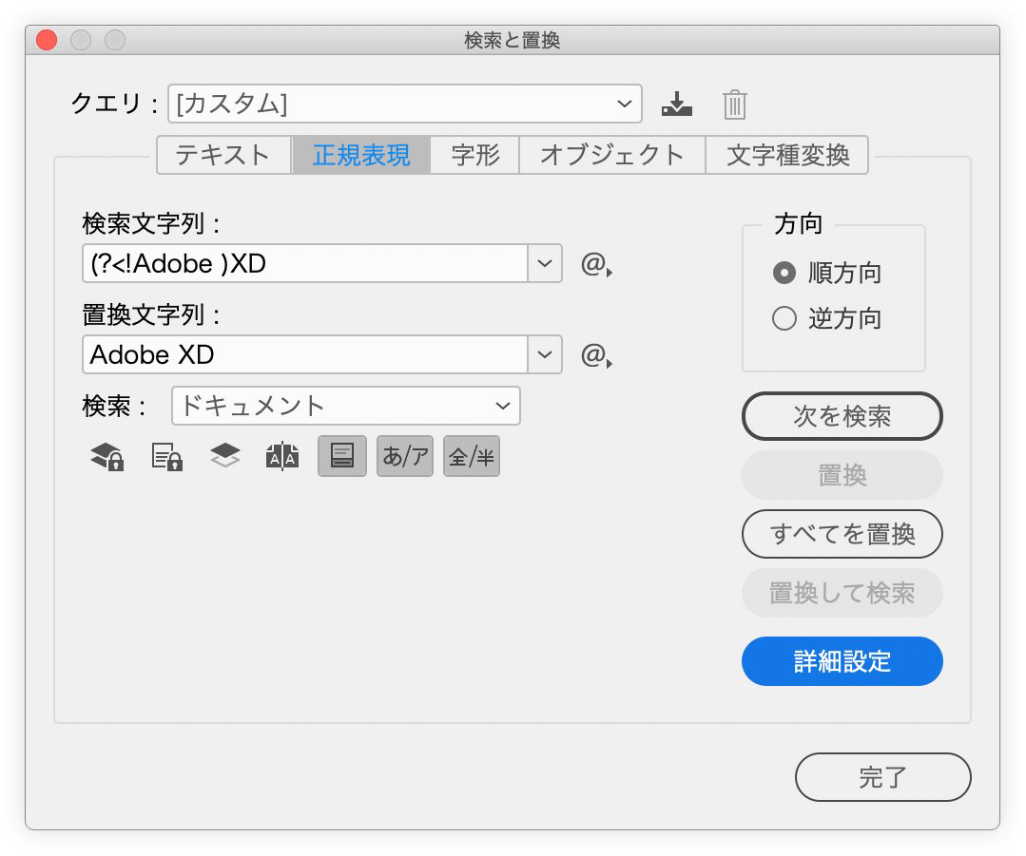Toggle include locked stories icon

166,456
